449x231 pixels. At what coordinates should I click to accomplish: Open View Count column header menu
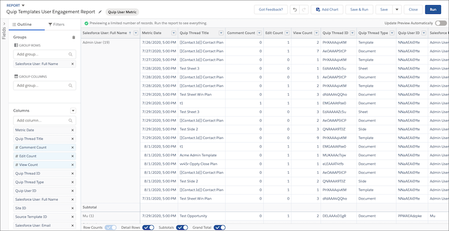(x=317, y=33)
